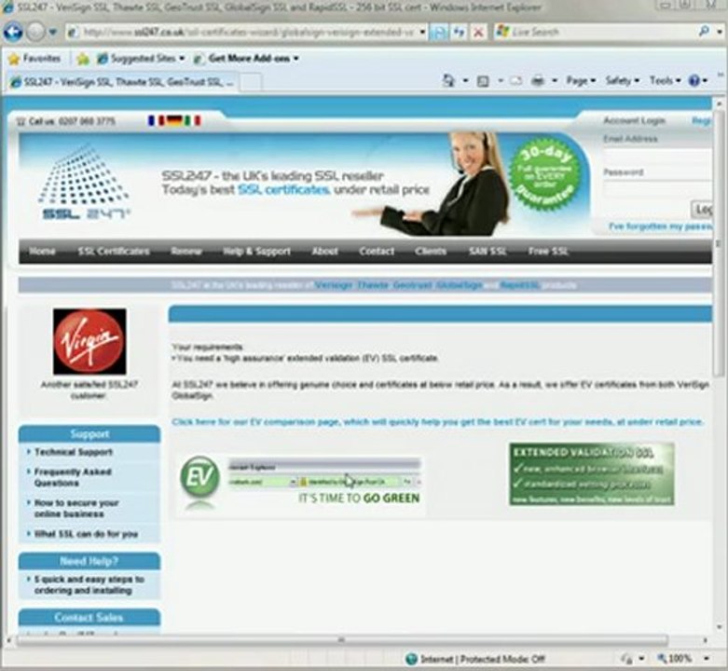Open SSL Certificates in site navigation

(114, 251)
